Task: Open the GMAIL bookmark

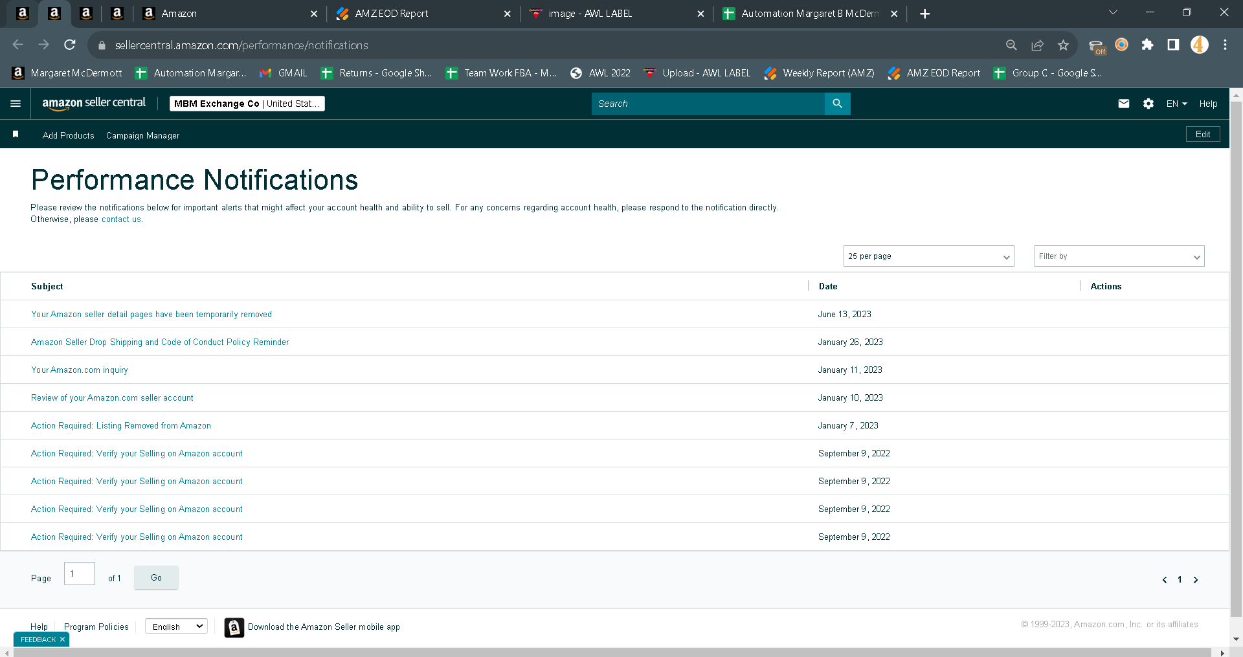Action: [x=284, y=73]
